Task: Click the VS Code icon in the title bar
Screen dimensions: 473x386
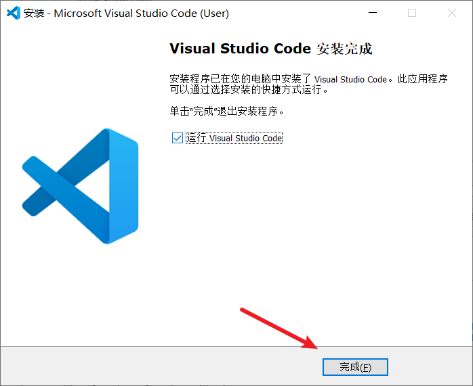Action: [x=14, y=13]
